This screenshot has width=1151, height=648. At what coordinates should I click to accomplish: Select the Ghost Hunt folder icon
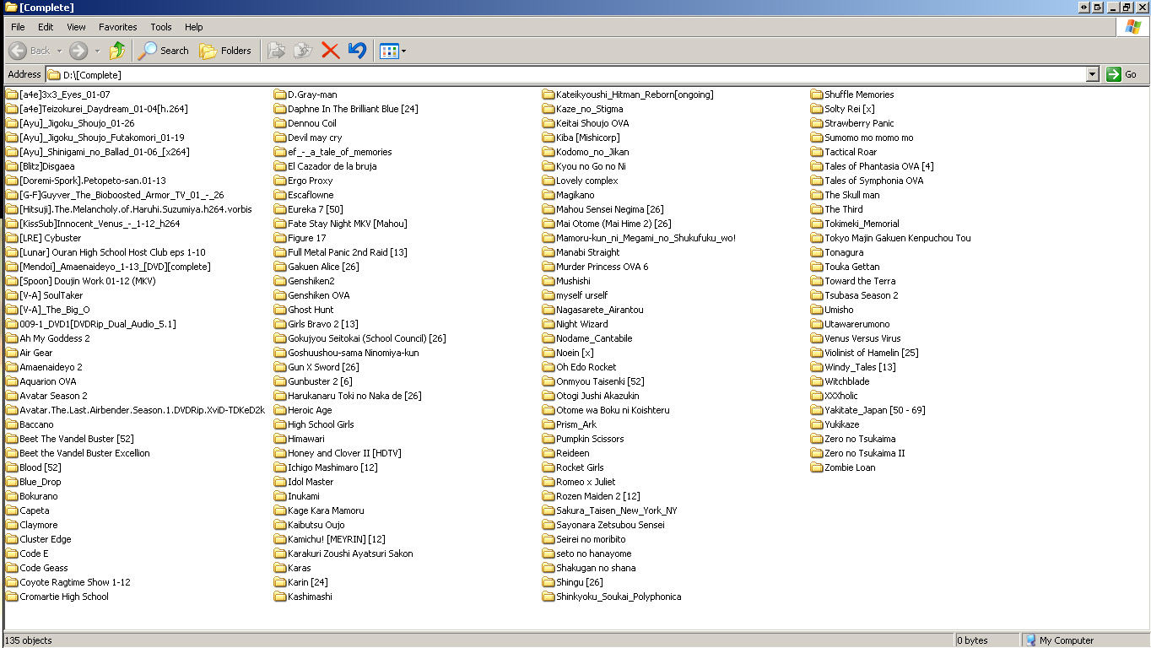pyautogui.click(x=280, y=310)
